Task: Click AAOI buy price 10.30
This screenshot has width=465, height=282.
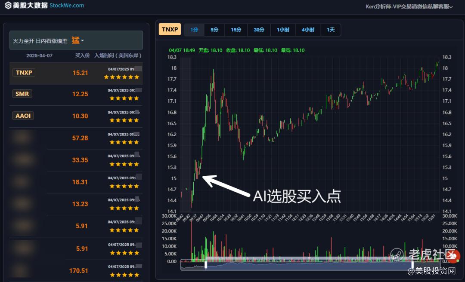Action: [80, 116]
